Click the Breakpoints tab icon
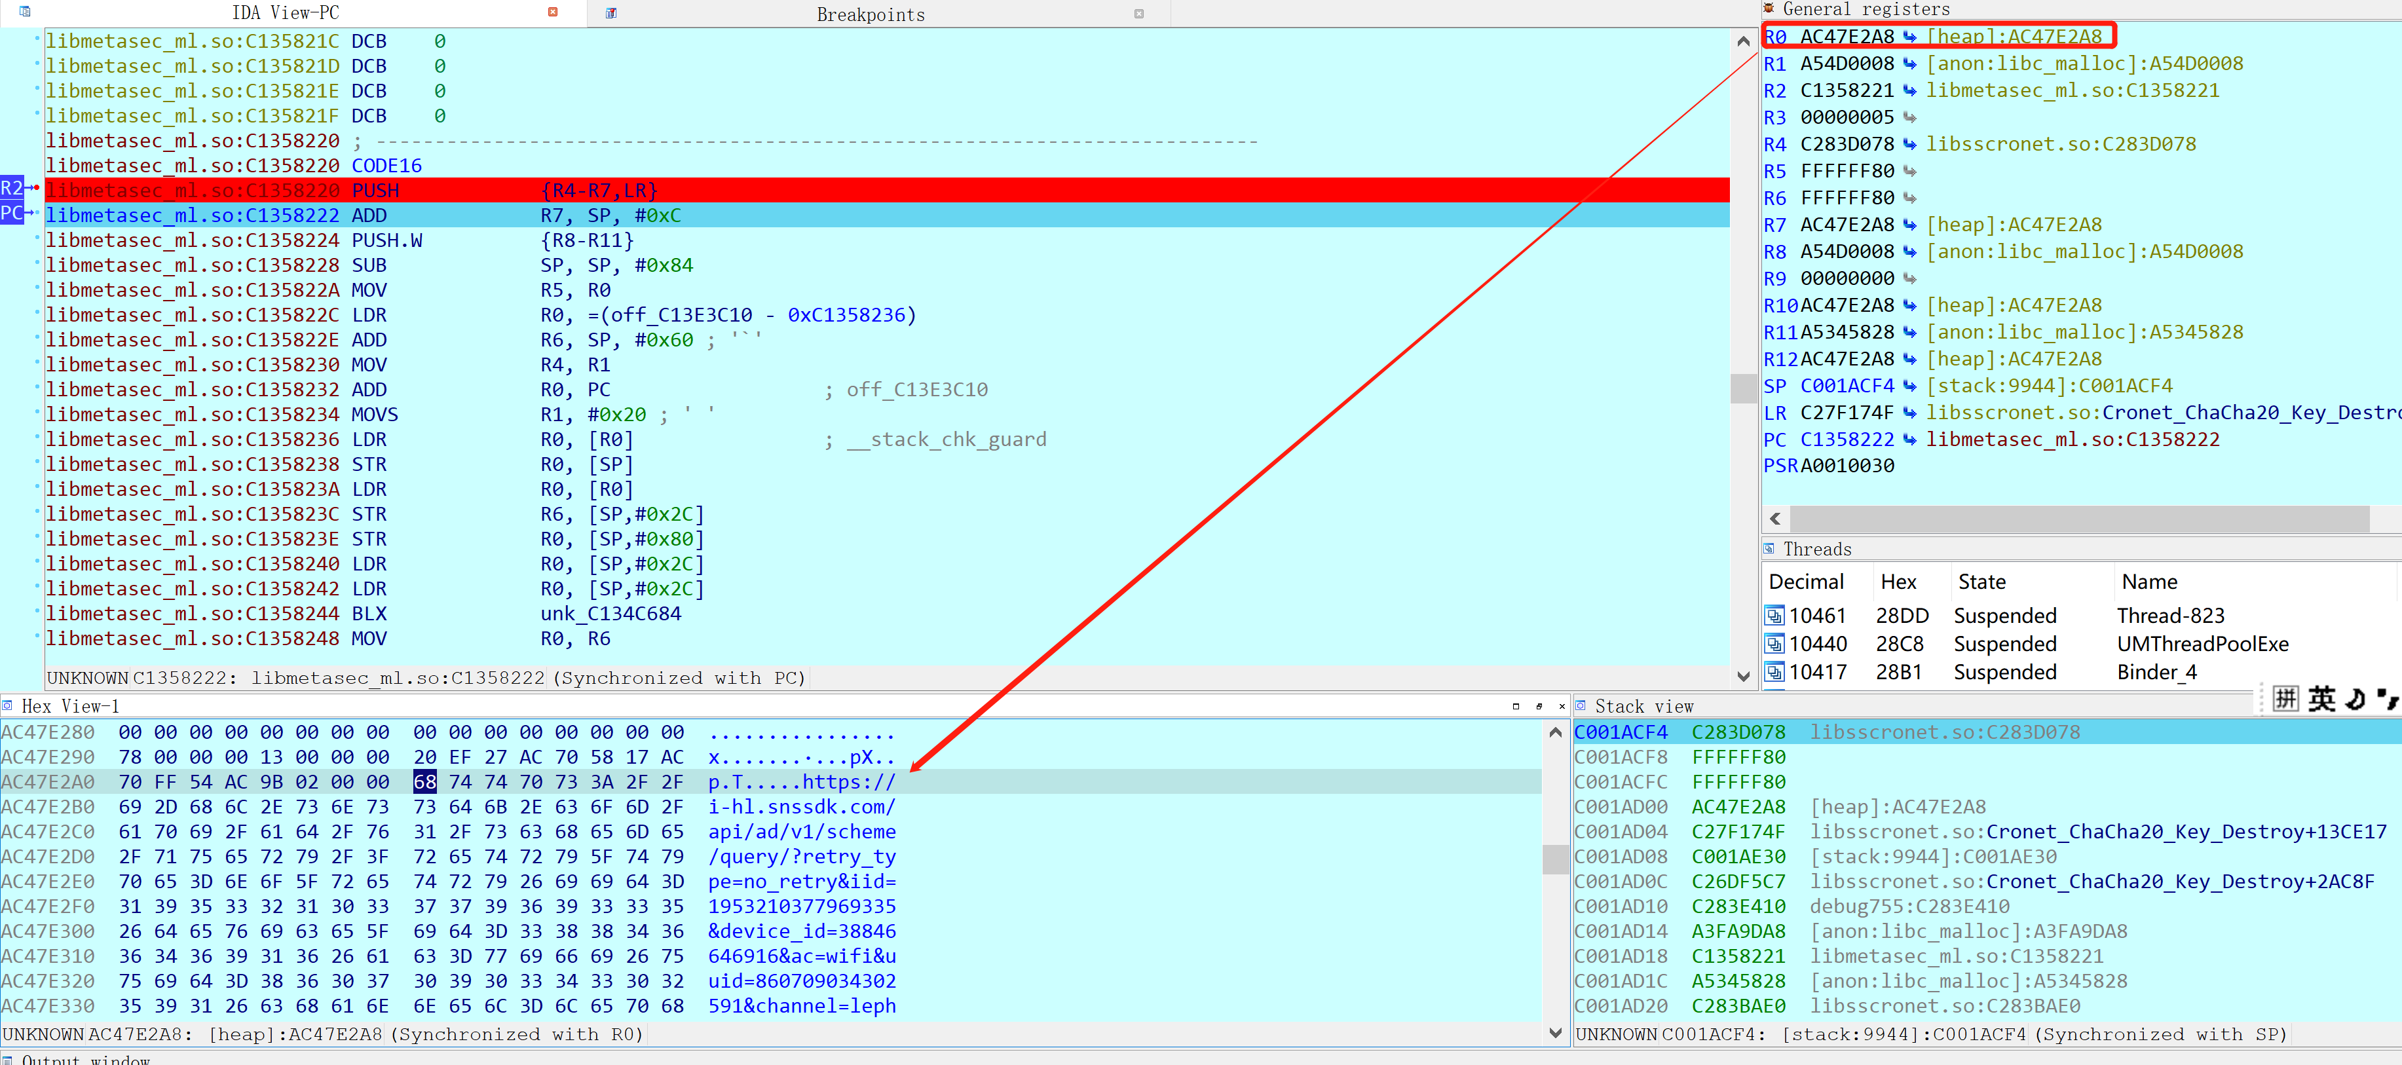Screen dimensions: 2402x1065 [x=610, y=13]
